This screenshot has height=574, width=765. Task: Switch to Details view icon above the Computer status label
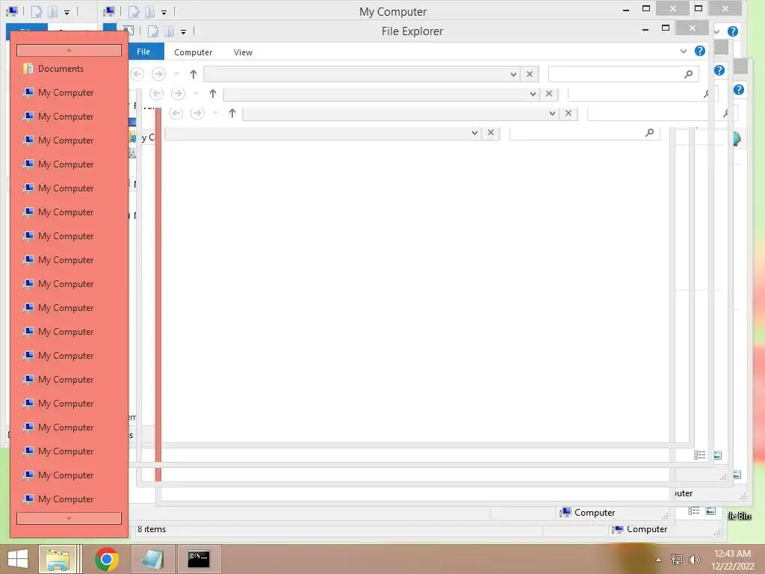(x=694, y=510)
